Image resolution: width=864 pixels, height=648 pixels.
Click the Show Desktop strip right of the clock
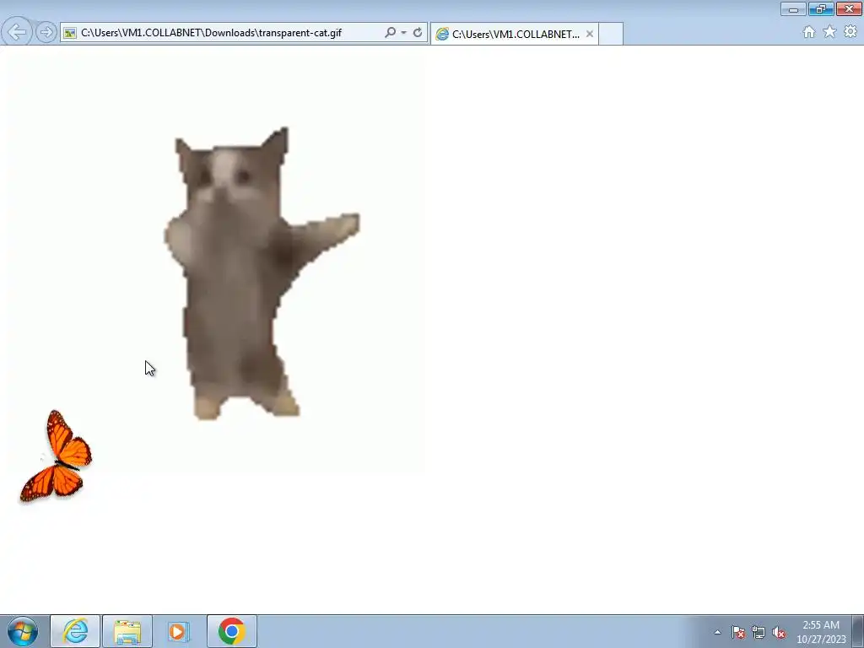[x=858, y=631]
